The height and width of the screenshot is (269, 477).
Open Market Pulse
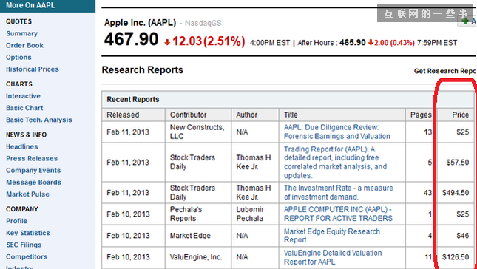[x=27, y=194]
